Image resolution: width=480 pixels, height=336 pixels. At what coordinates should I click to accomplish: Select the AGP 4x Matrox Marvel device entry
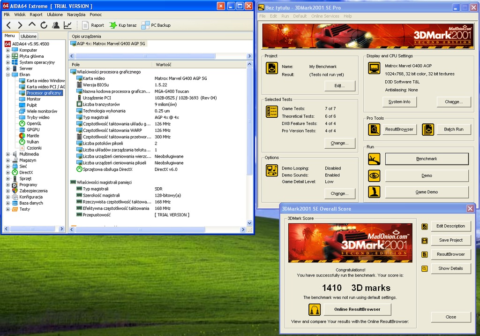click(x=108, y=44)
